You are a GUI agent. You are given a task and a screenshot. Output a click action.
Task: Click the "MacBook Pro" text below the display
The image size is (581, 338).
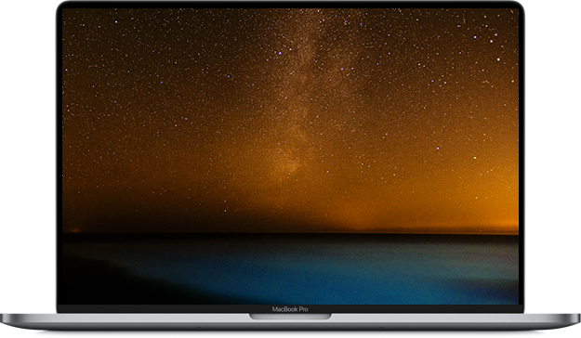[x=290, y=309]
